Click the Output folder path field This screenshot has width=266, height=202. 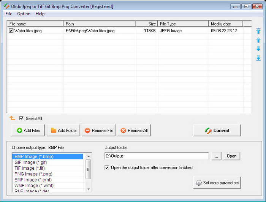click(157, 156)
